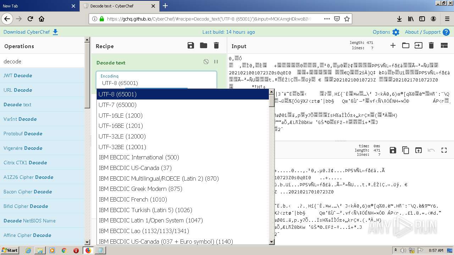Open Windows Start menu

point(10,250)
